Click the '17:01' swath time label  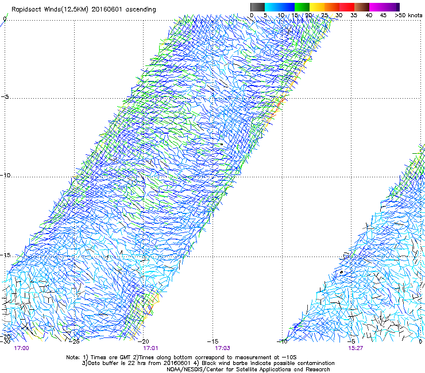point(150,348)
